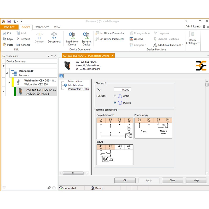Open the Information tree node

[75, 81]
